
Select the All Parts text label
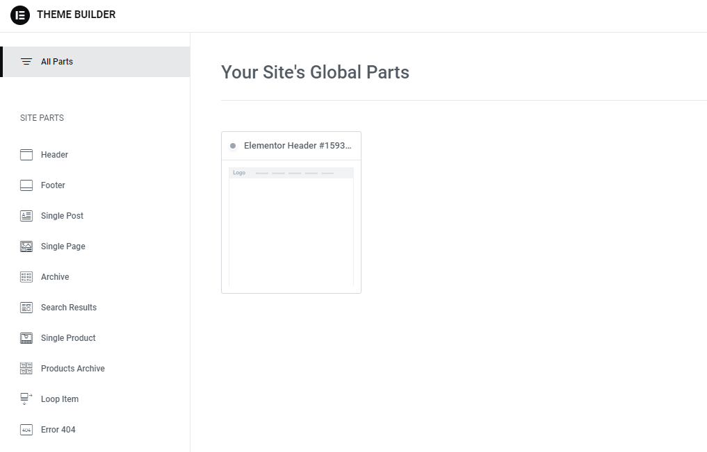pyautogui.click(x=57, y=62)
